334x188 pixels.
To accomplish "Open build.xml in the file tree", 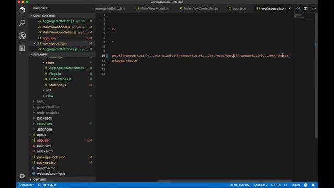I will coord(44,146).
